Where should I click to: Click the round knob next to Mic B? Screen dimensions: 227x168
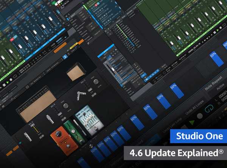(x=66, y=106)
